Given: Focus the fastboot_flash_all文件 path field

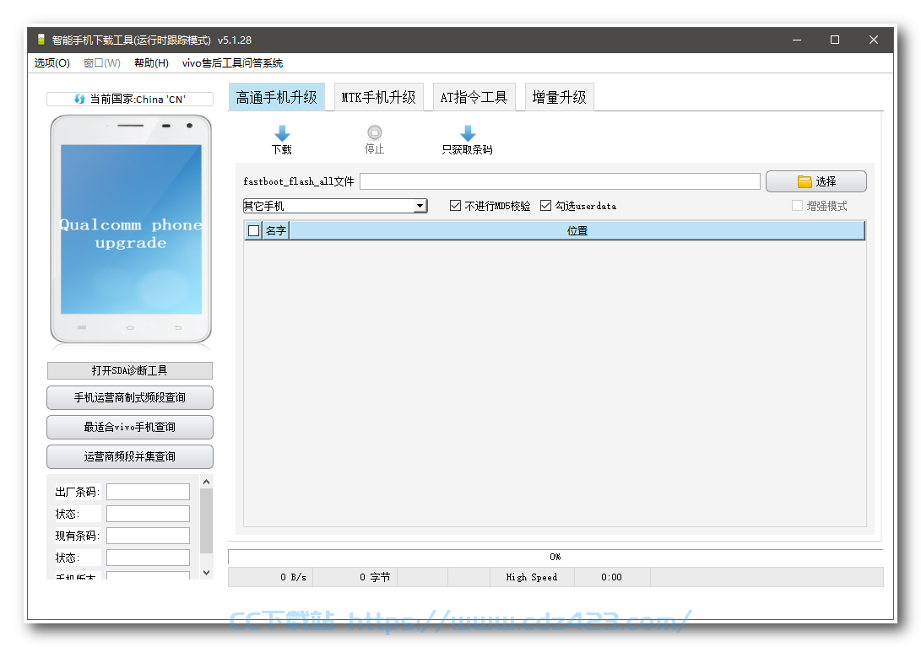Looking at the screenshot, I should [560, 181].
